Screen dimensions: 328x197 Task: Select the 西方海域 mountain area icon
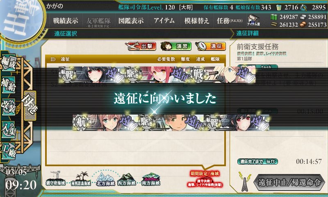126,179
